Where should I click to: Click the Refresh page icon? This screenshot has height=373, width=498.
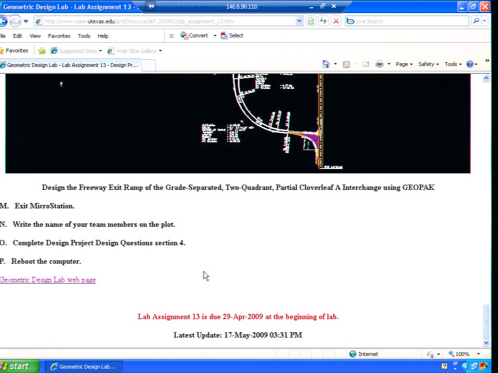(x=323, y=21)
